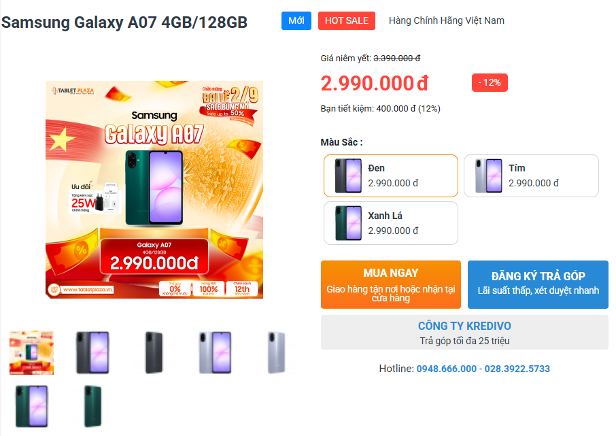Show purple phone back-only thumbnail
The height and width of the screenshot is (436, 616).
pos(277,352)
